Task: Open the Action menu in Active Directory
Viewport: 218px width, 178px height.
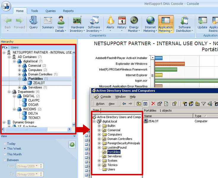Action: coord(100,104)
